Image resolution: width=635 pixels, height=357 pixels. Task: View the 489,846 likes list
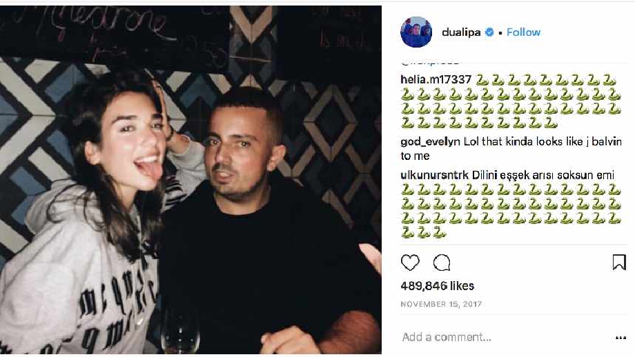[x=437, y=286]
